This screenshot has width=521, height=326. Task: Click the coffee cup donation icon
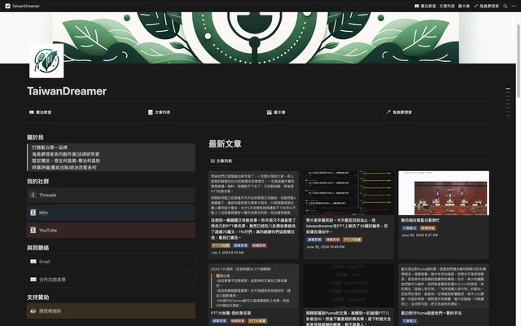click(x=33, y=311)
